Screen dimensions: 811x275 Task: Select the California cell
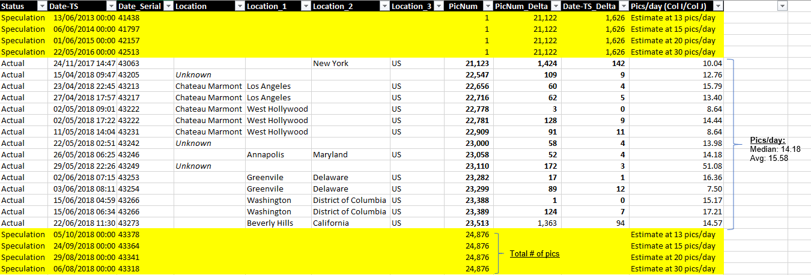pyautogui.click(x=350, y=223)
